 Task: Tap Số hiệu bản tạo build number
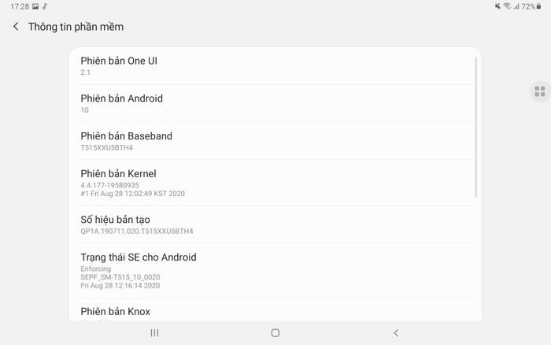point(275,224)
